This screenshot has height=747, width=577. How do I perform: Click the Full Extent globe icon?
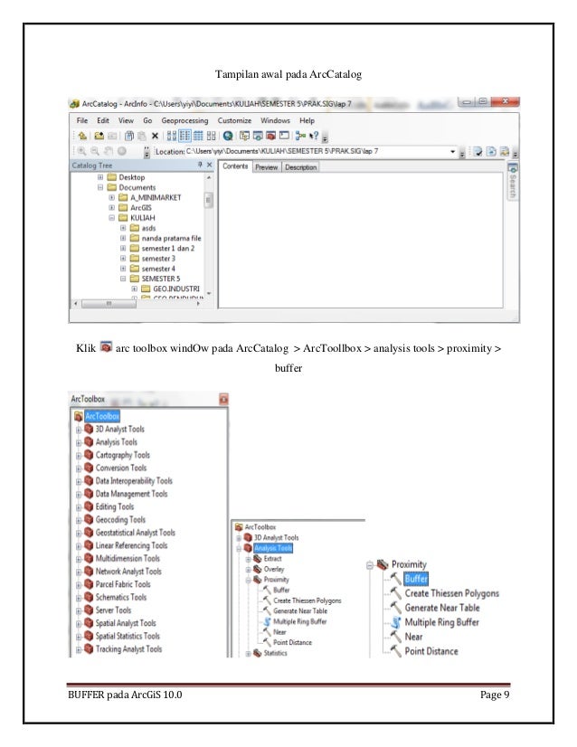[121, 151]
